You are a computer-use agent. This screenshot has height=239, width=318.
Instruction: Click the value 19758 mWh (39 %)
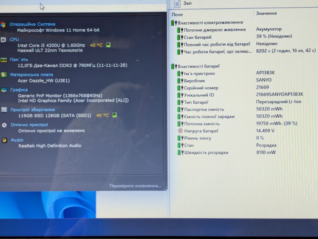pos(277,123)
